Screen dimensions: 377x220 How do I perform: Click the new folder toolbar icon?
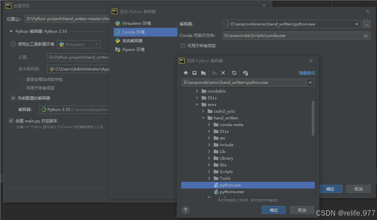click(214, 73)
